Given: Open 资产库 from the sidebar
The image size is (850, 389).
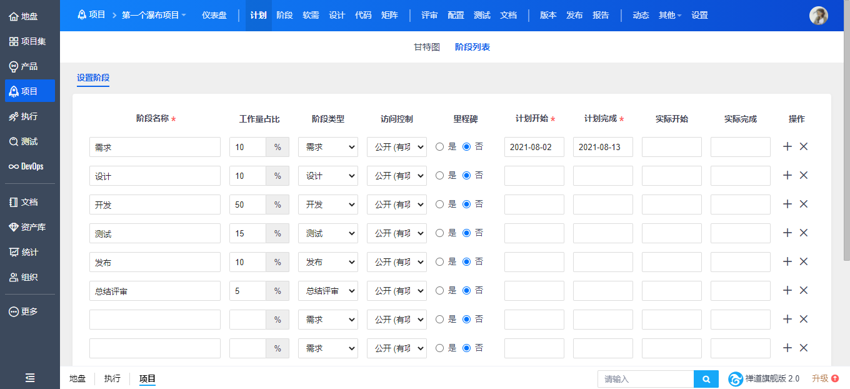Looking at the screenshot, I should (x=29, y=227).
